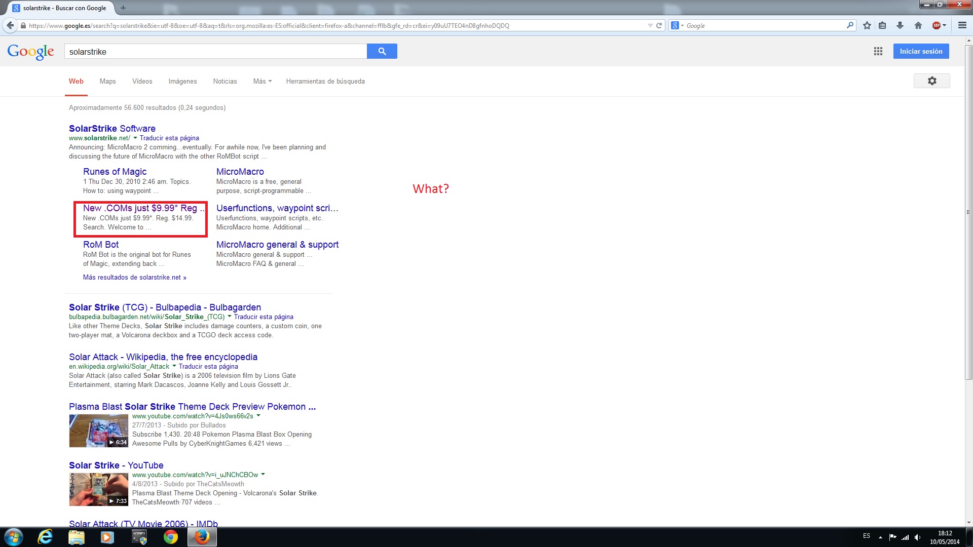Open the SolarStrike Software result link
Image resolution: width=973 pixels, height=547 pixels.
point(112,129)
